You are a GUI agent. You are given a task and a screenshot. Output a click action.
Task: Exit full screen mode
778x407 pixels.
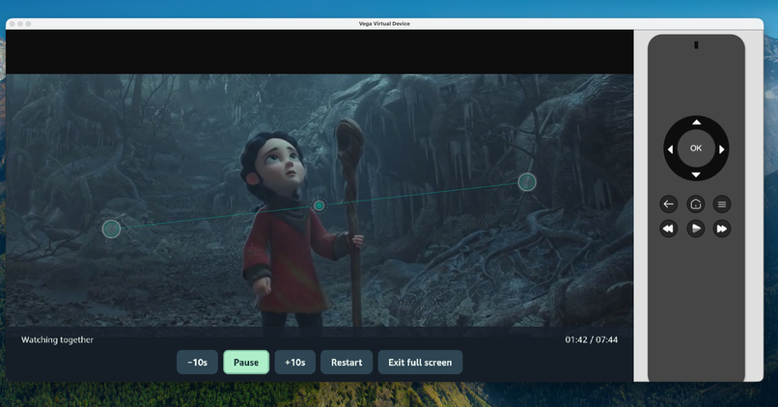point(420,363)
